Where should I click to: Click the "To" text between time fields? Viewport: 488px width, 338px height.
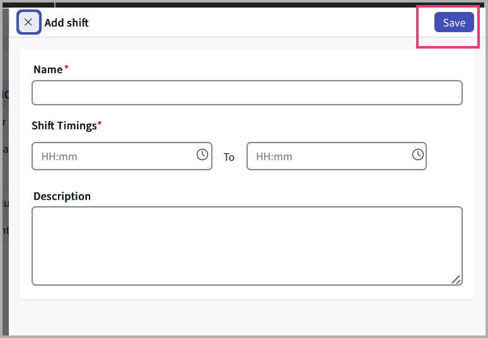tap(229, 157)
